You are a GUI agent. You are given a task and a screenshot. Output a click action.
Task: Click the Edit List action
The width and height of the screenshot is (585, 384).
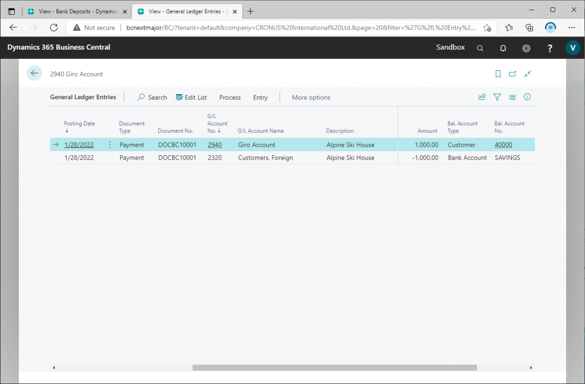click(x=191, y=98)
